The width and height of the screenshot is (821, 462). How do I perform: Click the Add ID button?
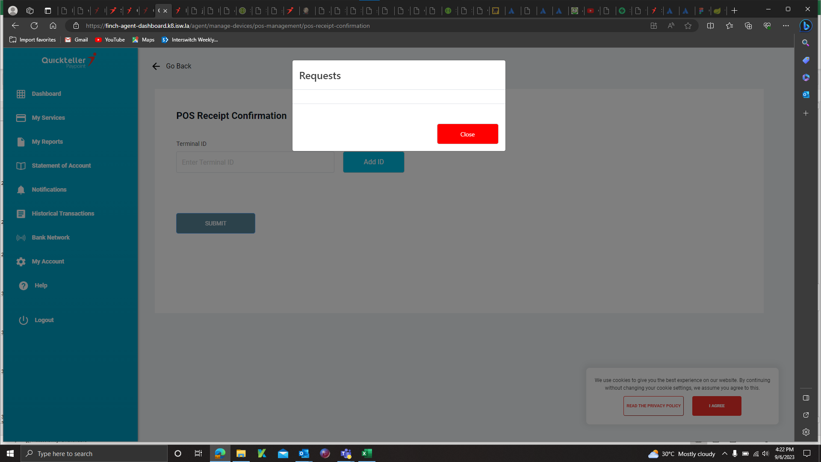click(373, 162)
